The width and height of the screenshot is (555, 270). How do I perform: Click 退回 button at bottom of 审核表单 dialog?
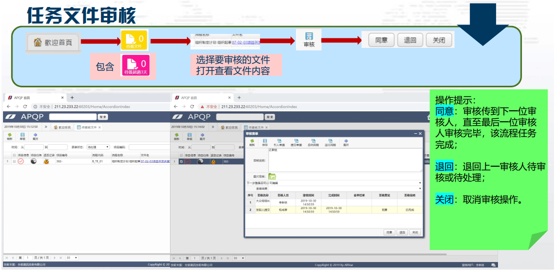401,233
